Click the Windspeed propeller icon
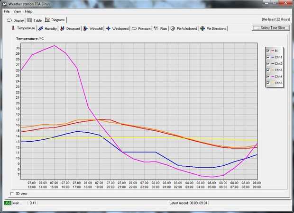 tap(108, 28)
